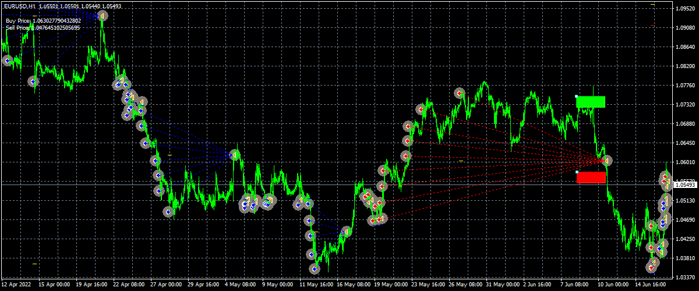Click the 1.06880 price scale label
699x291 pixels.
coord(685,124)
